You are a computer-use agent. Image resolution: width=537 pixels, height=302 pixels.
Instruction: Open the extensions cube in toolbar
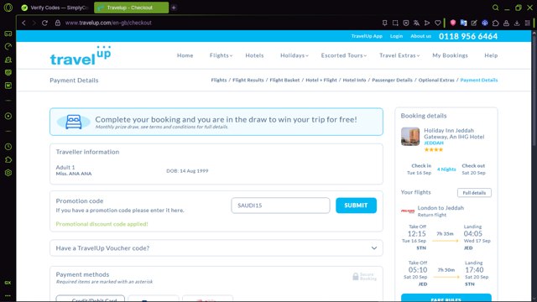pos(496,23)
